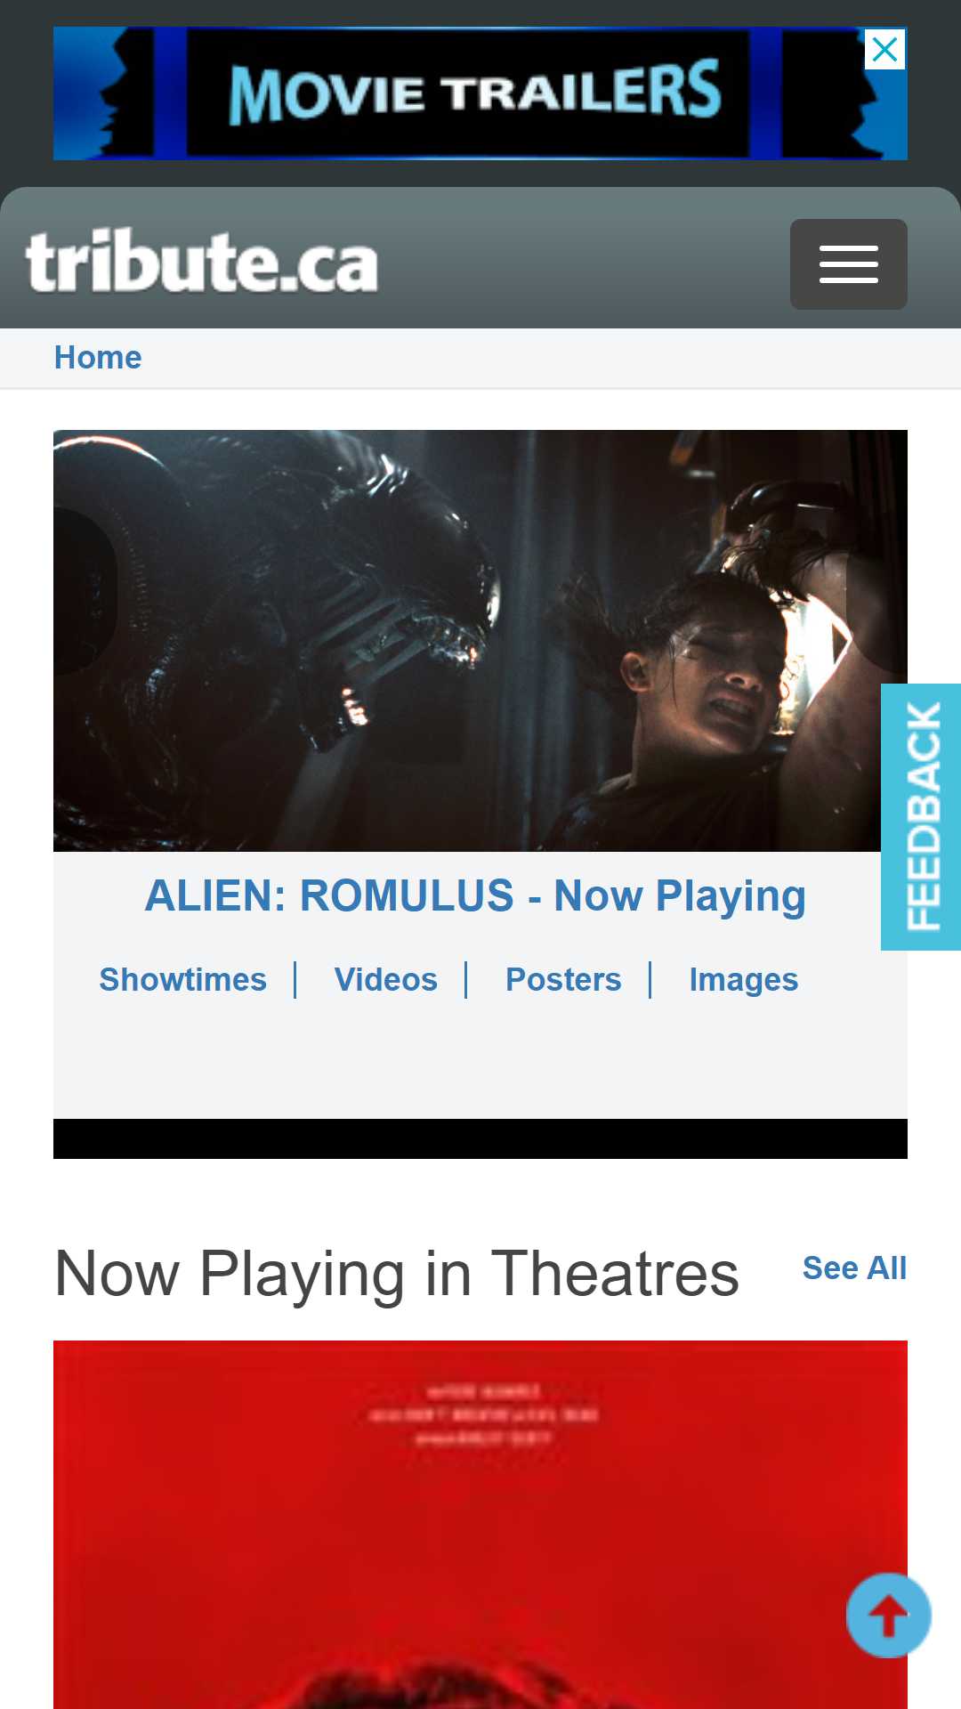Screen dimensions: 961x1709
Task: Browse Alien: Romulus Posters
Action: click(563, 979)
